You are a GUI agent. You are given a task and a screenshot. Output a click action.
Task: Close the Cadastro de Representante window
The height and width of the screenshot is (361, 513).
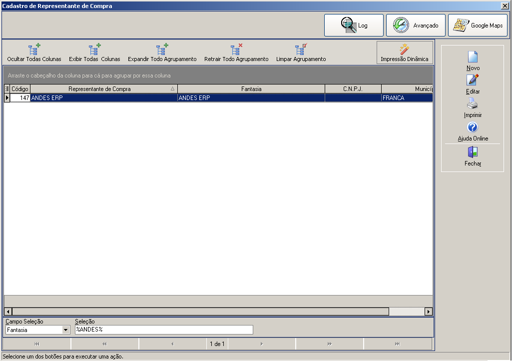[505, 6]
